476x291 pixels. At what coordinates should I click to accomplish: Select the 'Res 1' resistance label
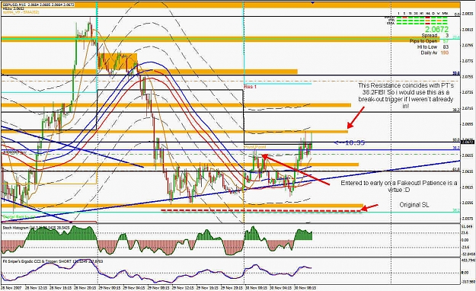(250, 87)
